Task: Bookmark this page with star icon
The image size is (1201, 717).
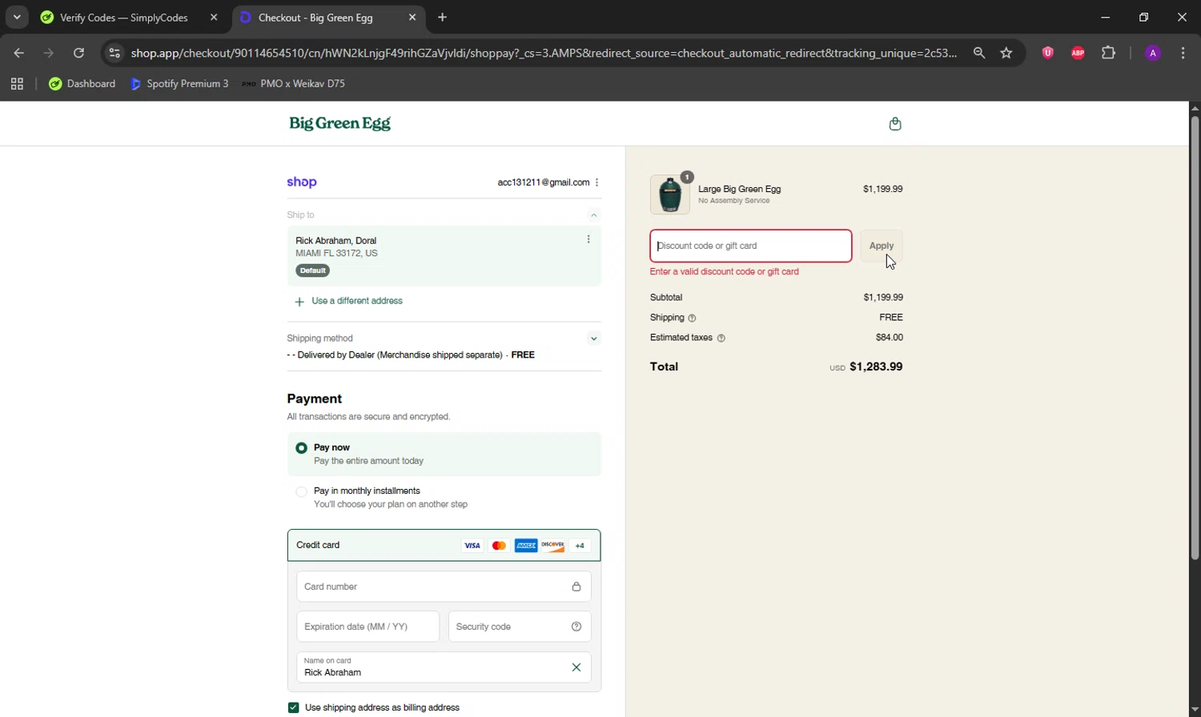Action: coord(1006,53)
